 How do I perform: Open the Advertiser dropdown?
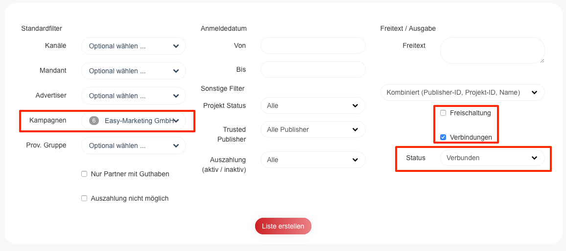(x=133, y=96)
